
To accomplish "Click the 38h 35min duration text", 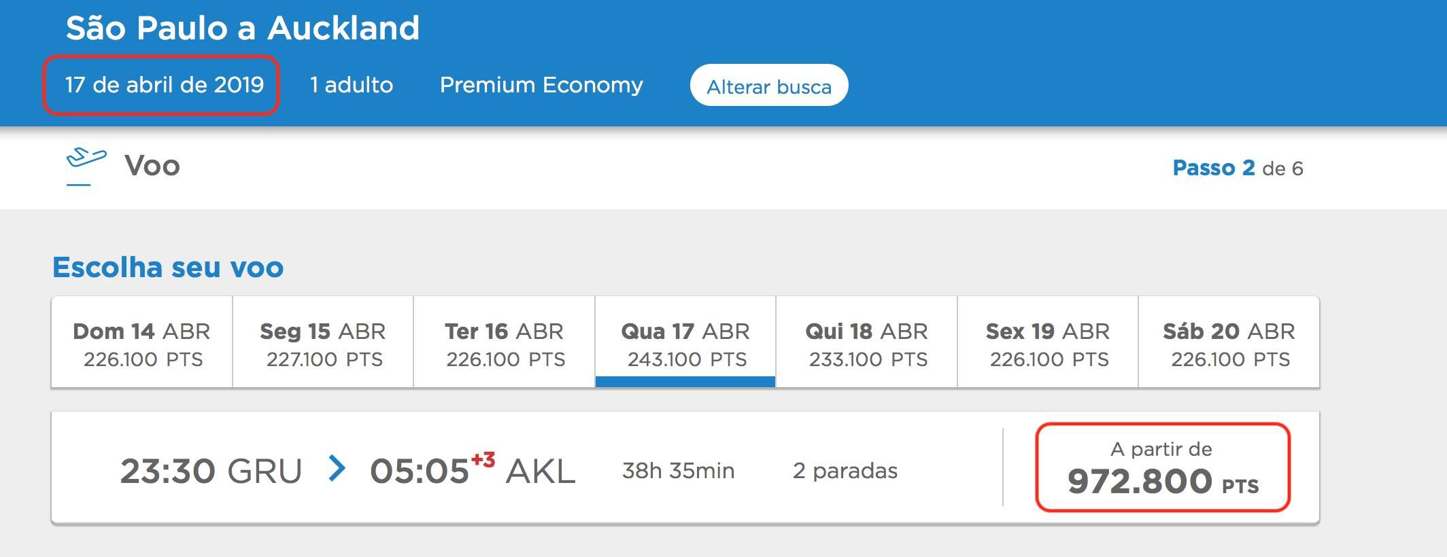I will (678, 470).
